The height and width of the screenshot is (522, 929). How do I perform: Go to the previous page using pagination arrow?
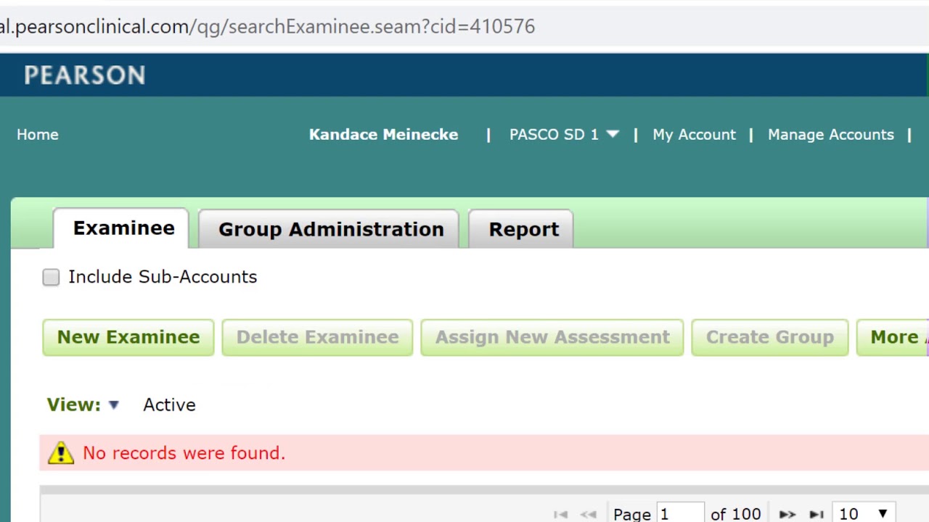[x=589, y=514]
